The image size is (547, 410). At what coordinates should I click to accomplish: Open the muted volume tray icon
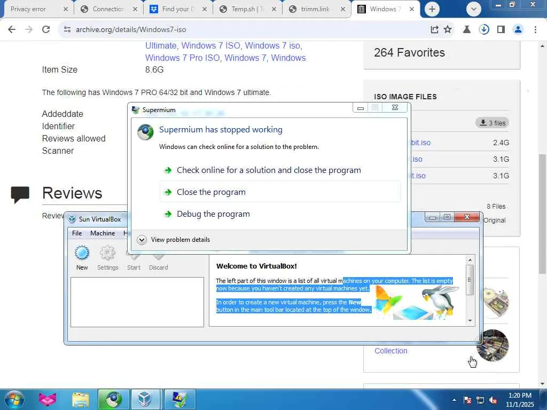pyautogui.click(x=493, y=400)
